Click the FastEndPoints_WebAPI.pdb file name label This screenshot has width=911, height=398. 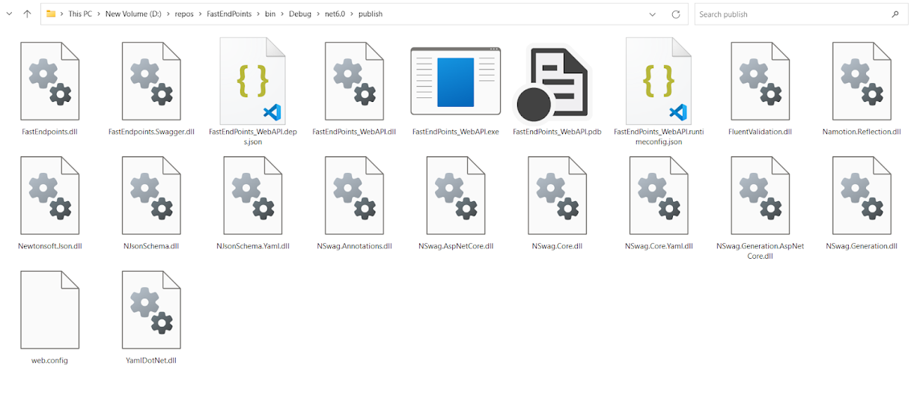coord(557,132)
